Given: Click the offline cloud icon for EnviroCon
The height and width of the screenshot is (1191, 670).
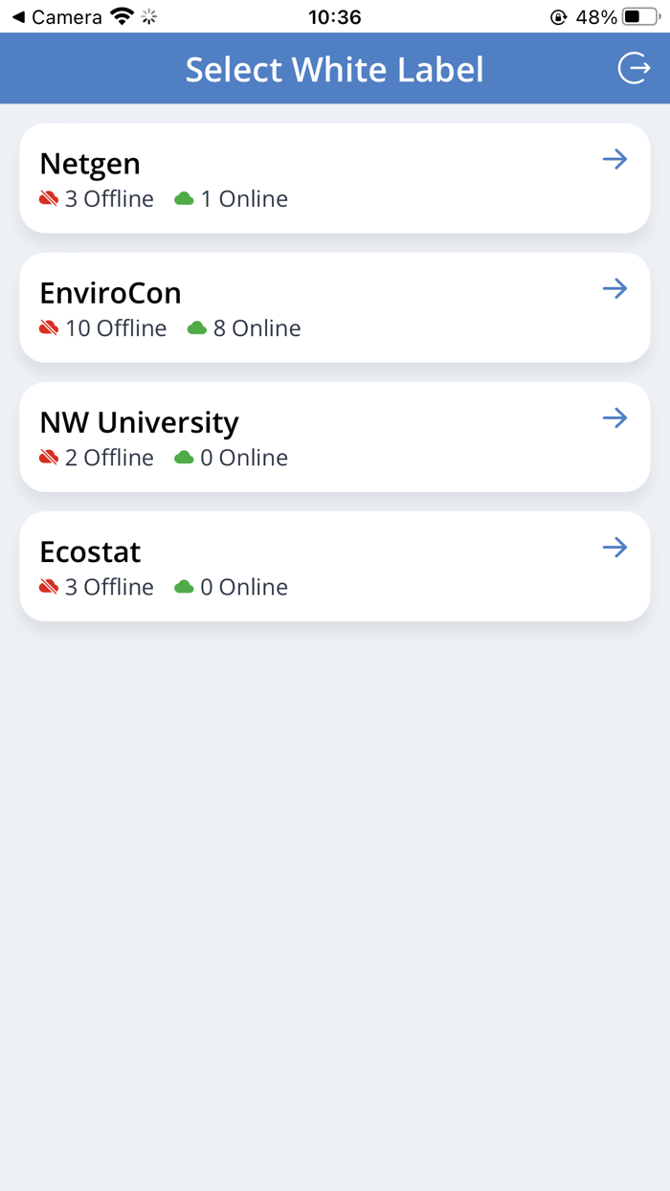Looking at the screenshot, I should (x=49, y=327).
